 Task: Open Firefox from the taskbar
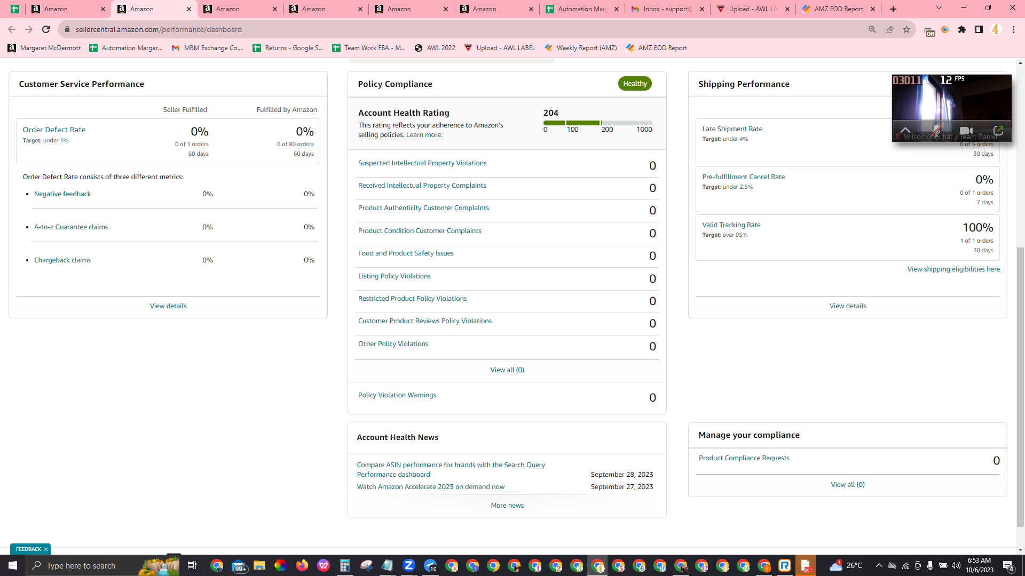tap(302, 565)
